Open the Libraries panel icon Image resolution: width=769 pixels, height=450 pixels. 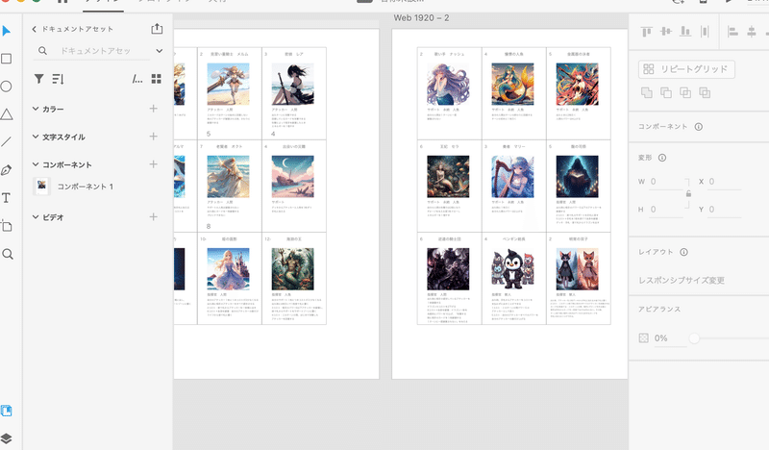tap(7, 411)
